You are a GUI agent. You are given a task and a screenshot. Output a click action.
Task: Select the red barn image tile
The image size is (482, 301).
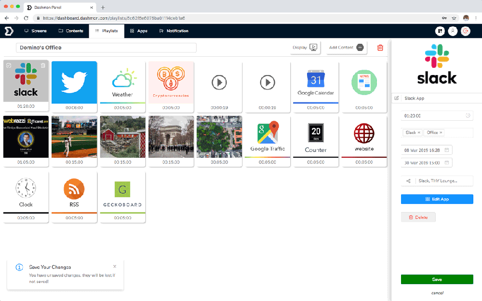(122, 141)
